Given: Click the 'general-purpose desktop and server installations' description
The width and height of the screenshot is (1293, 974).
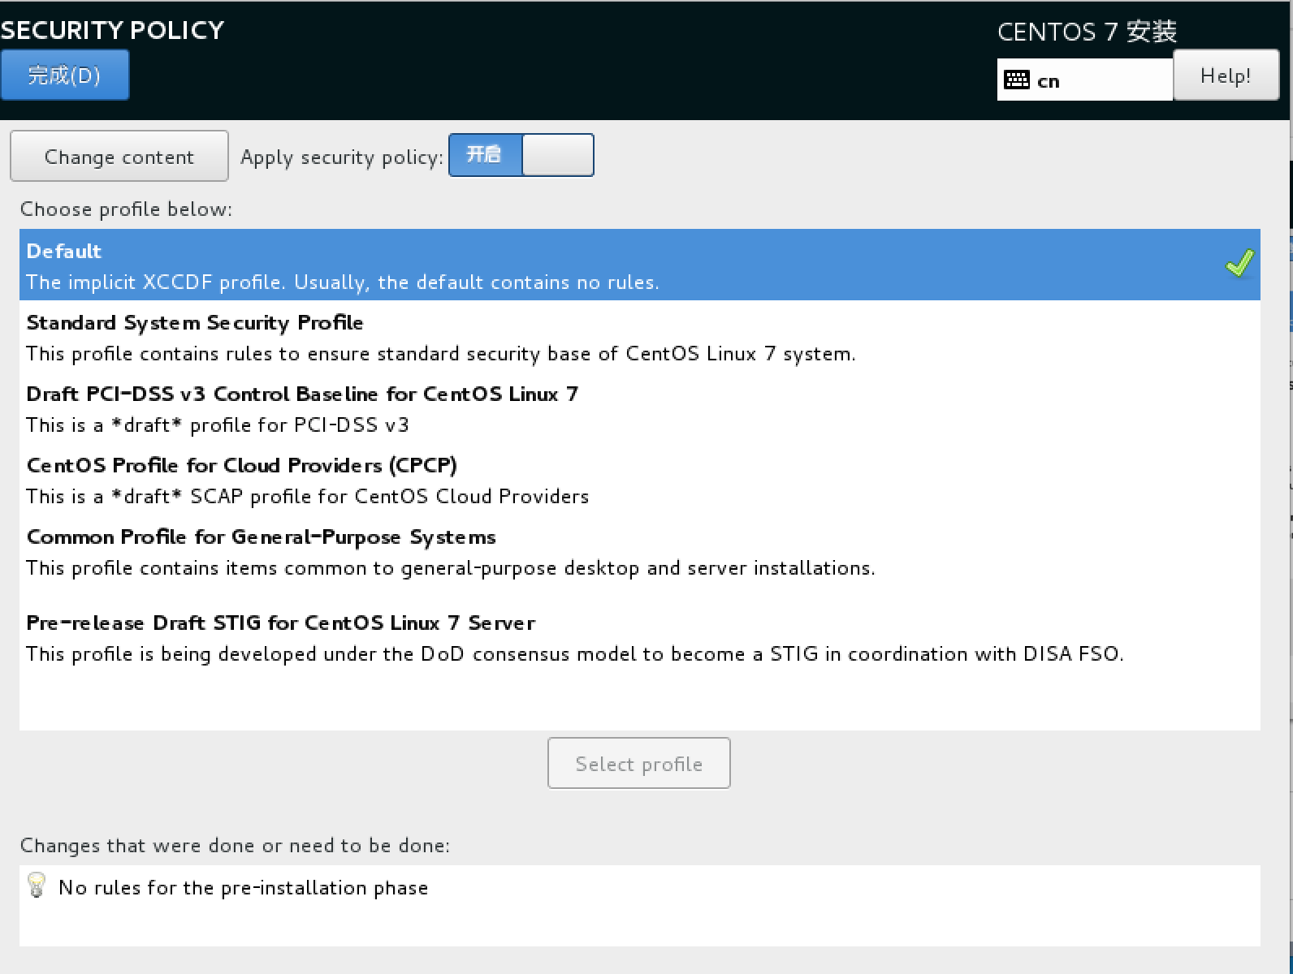Looking at the screenshot, I should coord(450,568).
